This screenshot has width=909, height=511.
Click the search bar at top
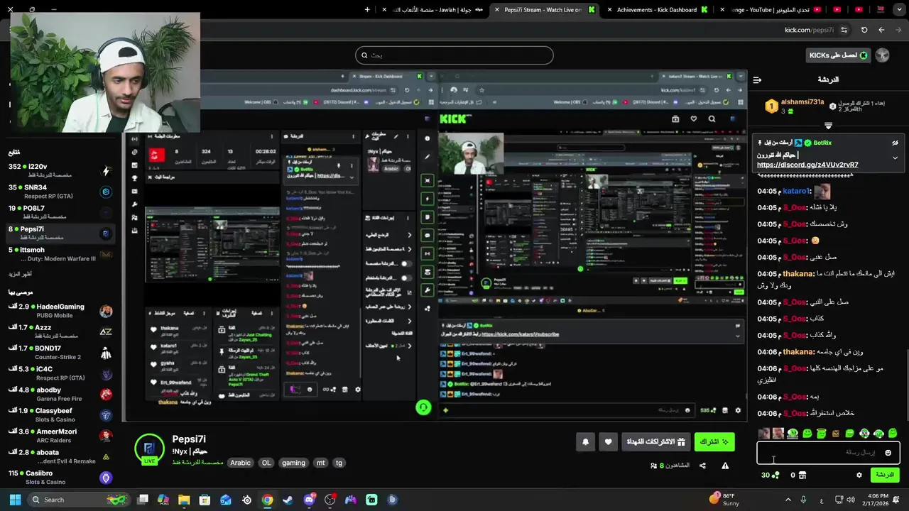(x=454, y=55)
